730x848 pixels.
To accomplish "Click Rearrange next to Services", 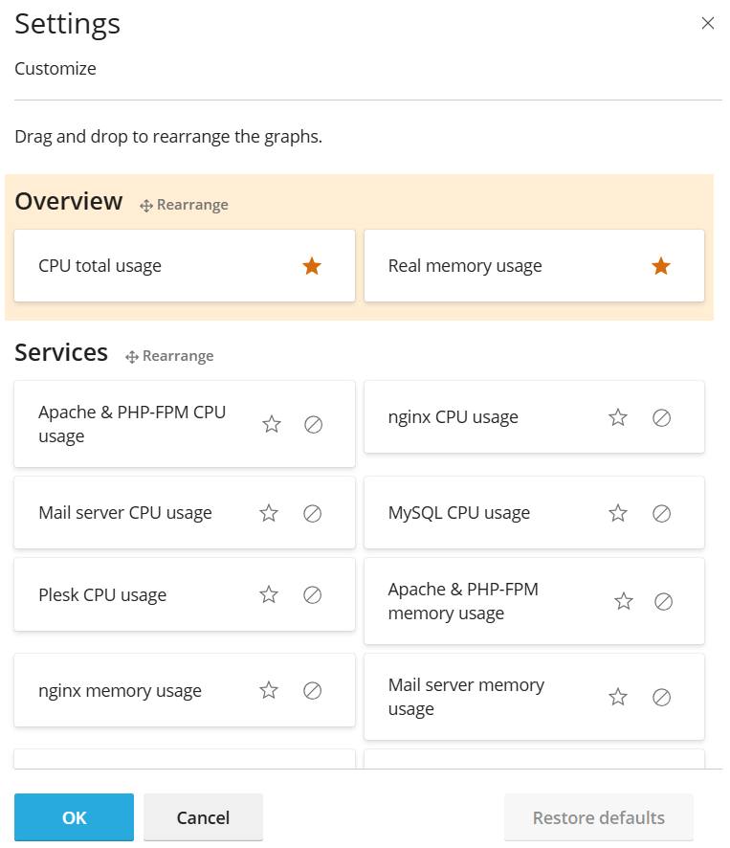I will pos(169,356).
